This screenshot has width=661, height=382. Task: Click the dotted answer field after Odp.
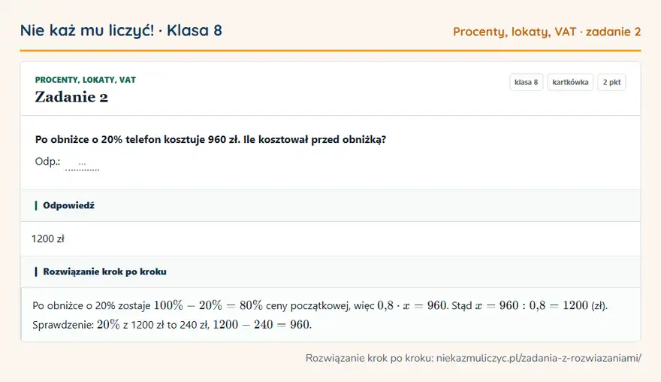point(82,163)
